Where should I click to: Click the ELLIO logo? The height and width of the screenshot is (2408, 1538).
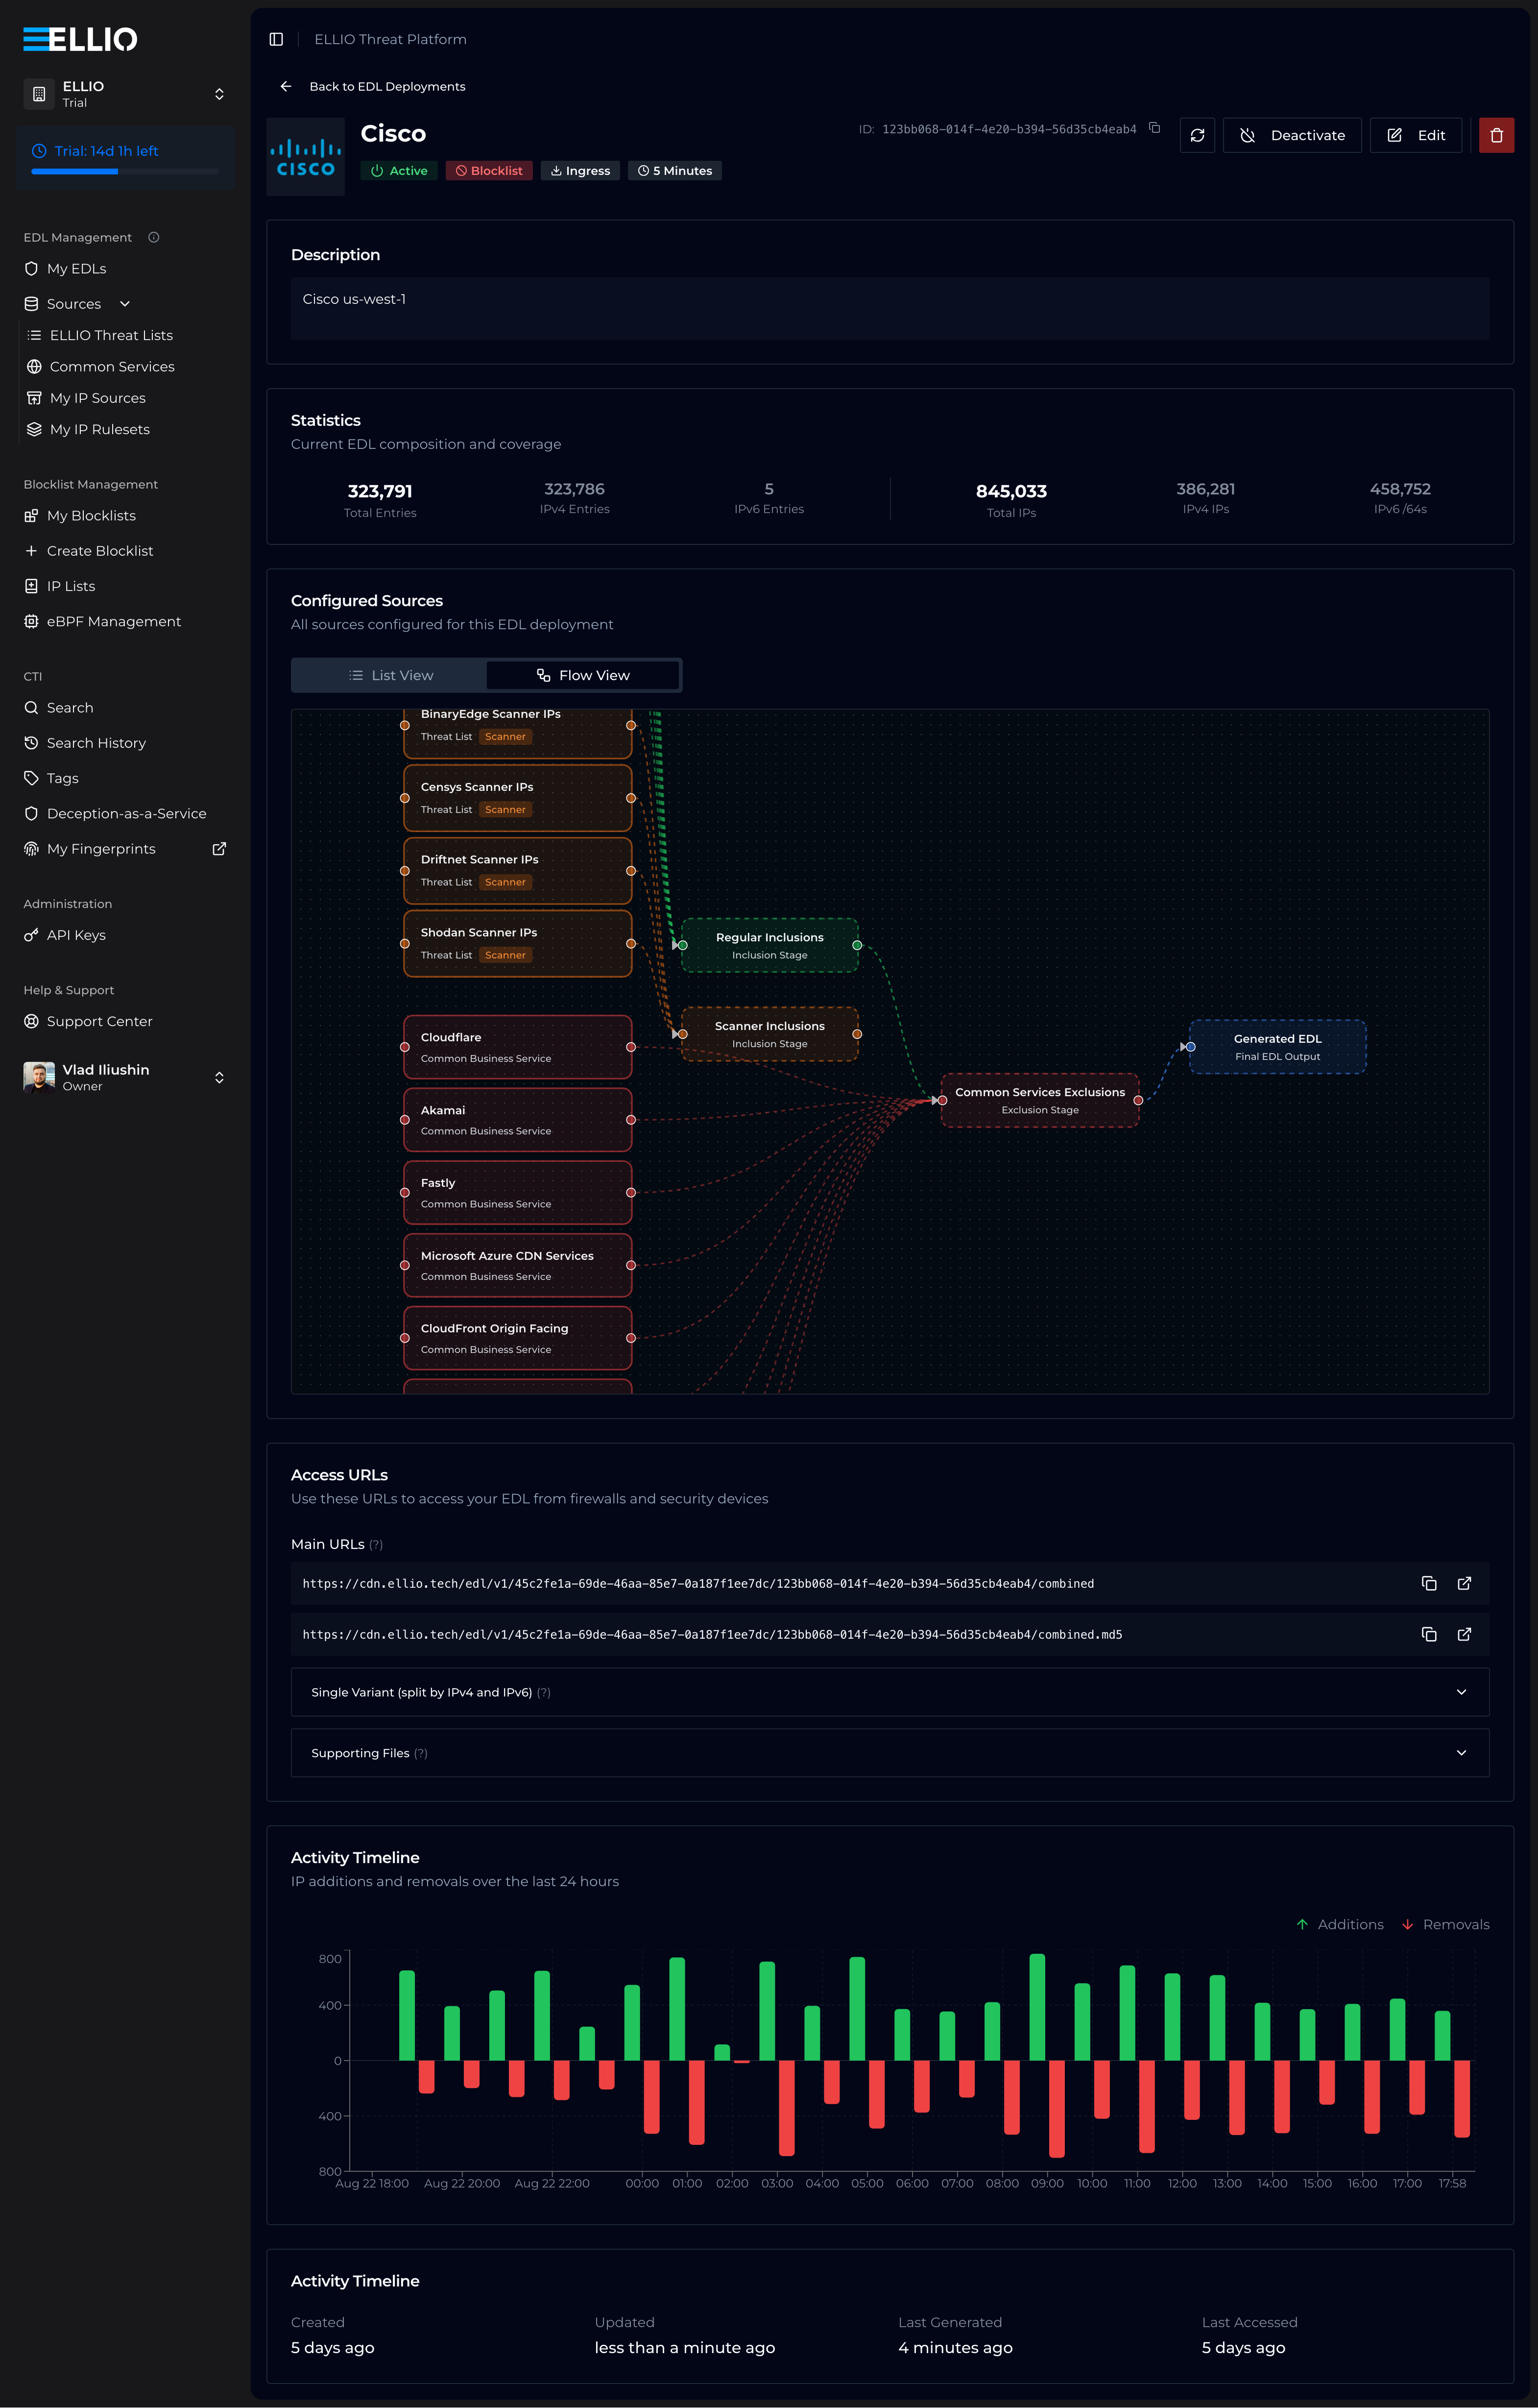click(80, 39)
